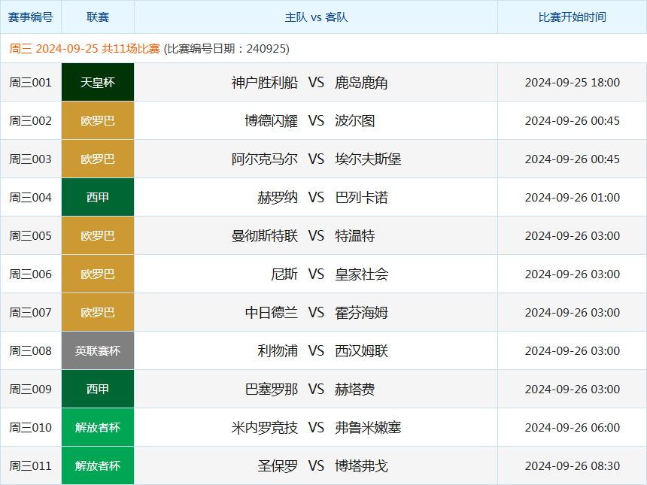Click away team 特温特
The height and width of the screenshot is (485, 647).
coord(354,236)
